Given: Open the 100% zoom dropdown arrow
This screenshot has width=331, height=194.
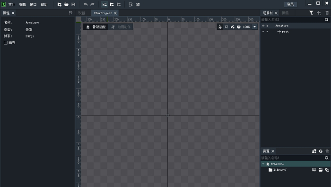Looking at the screenshot, I should pyautogui.click(x=255, y=27).
